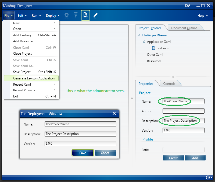Select the pencil edit toolbar icon
The width and height of the screenshot is (215, 182).
coord(95,15)
